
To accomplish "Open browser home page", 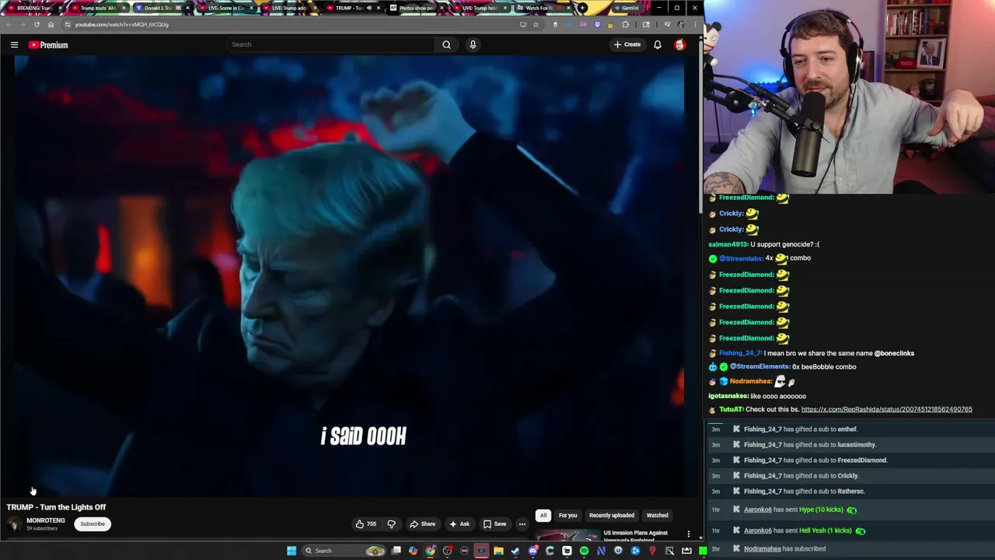I will [x=51, y=24].
